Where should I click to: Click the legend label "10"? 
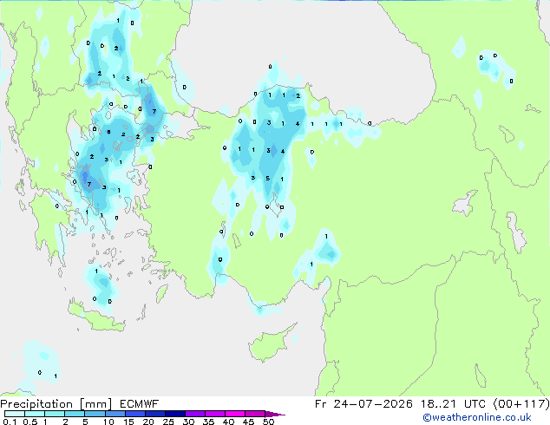click(x=108, y=422)
